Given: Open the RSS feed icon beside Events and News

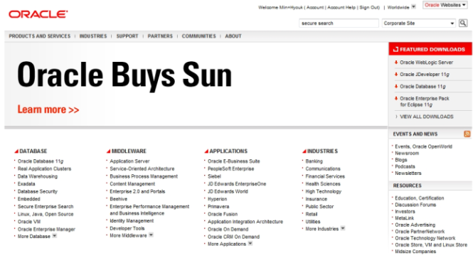Looking at the screenshot, I should [467, 134].
